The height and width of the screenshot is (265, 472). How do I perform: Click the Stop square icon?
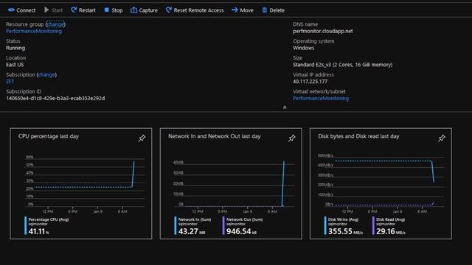pyautogui.click(x=106, y=10)
